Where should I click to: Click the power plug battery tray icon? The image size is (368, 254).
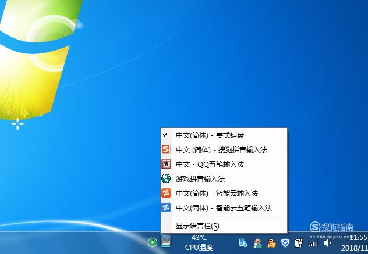click(x=299, y=243)
